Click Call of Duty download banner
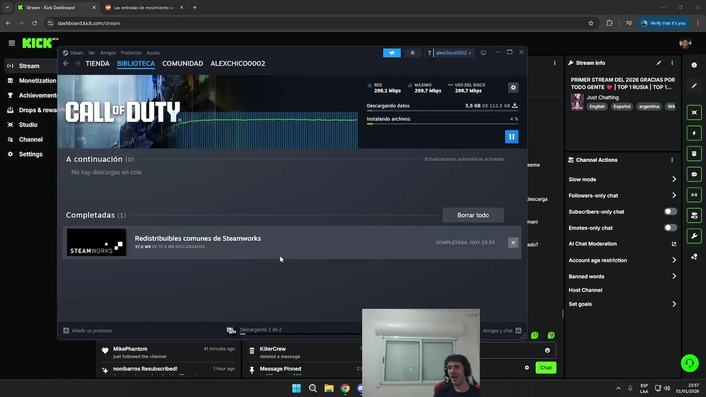Image resolution: width=706 pixels, height=397 pixels. click(207, 112)
